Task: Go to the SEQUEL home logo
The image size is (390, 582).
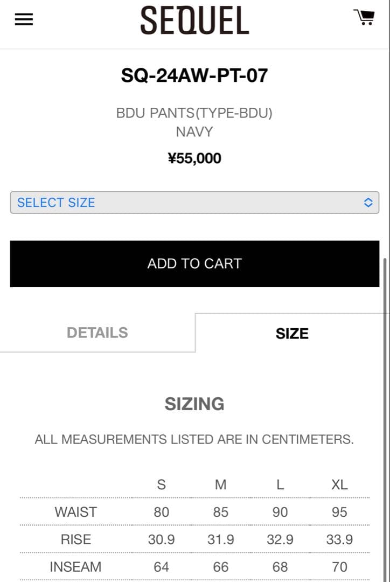Action: pyautogui.click(x=194, y=21)
